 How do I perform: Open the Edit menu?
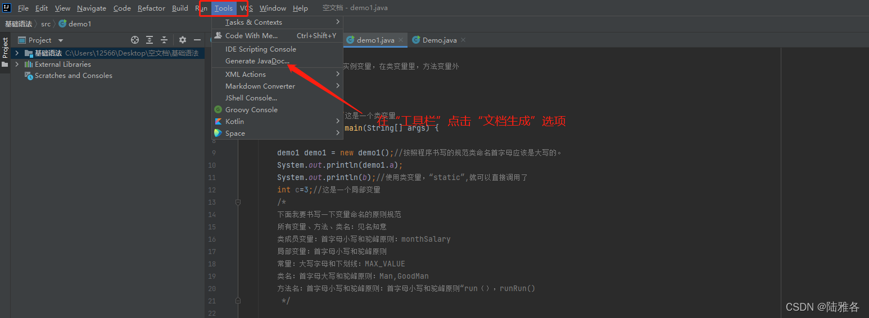click(x=42, y=8)
